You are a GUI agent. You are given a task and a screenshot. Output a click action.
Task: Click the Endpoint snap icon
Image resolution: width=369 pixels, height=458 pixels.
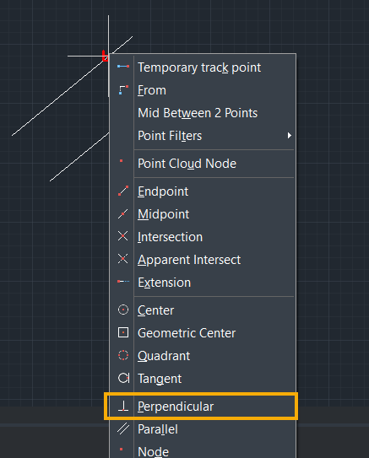(x=123, y=191)
